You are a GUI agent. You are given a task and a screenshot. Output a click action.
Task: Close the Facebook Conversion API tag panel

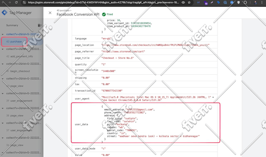(x=50, y=13)
